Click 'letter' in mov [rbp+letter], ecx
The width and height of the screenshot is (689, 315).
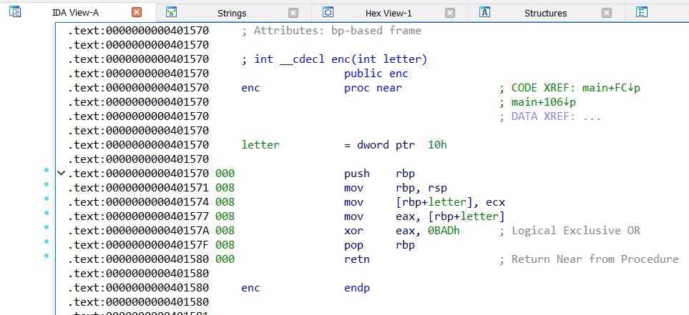point(447,202)
